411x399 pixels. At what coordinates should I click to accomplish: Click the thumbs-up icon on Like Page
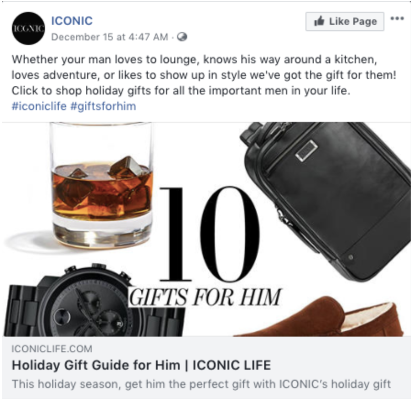[320, 21]
